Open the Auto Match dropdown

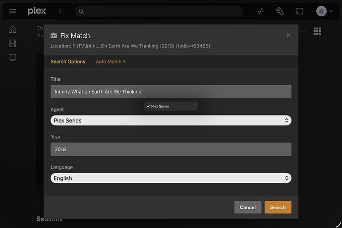click(x=111, y=61)
